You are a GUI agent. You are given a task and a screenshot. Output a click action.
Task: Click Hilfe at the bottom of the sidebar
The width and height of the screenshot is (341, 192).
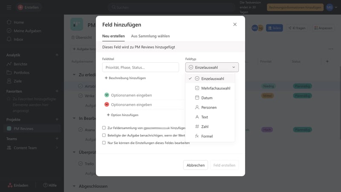tap(49, 185)
